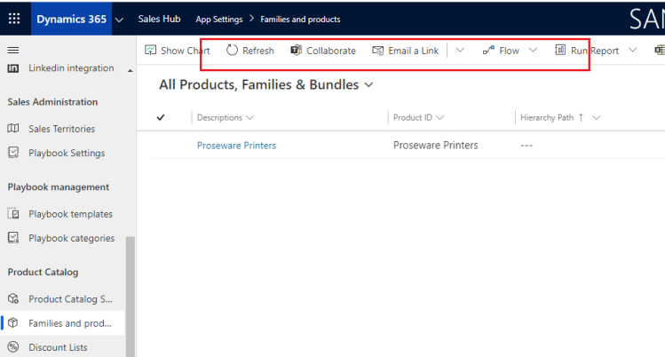This screenshot has height=357, width=665.
Task: Open the Descriptions column header menu
Action: point(226,117)
